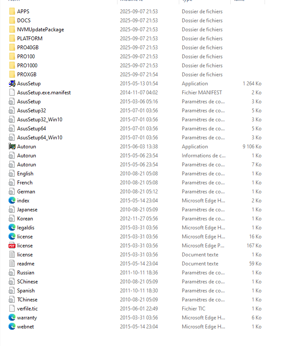
Task: Click the Edge icon beside index
Action: pos(12,201)
